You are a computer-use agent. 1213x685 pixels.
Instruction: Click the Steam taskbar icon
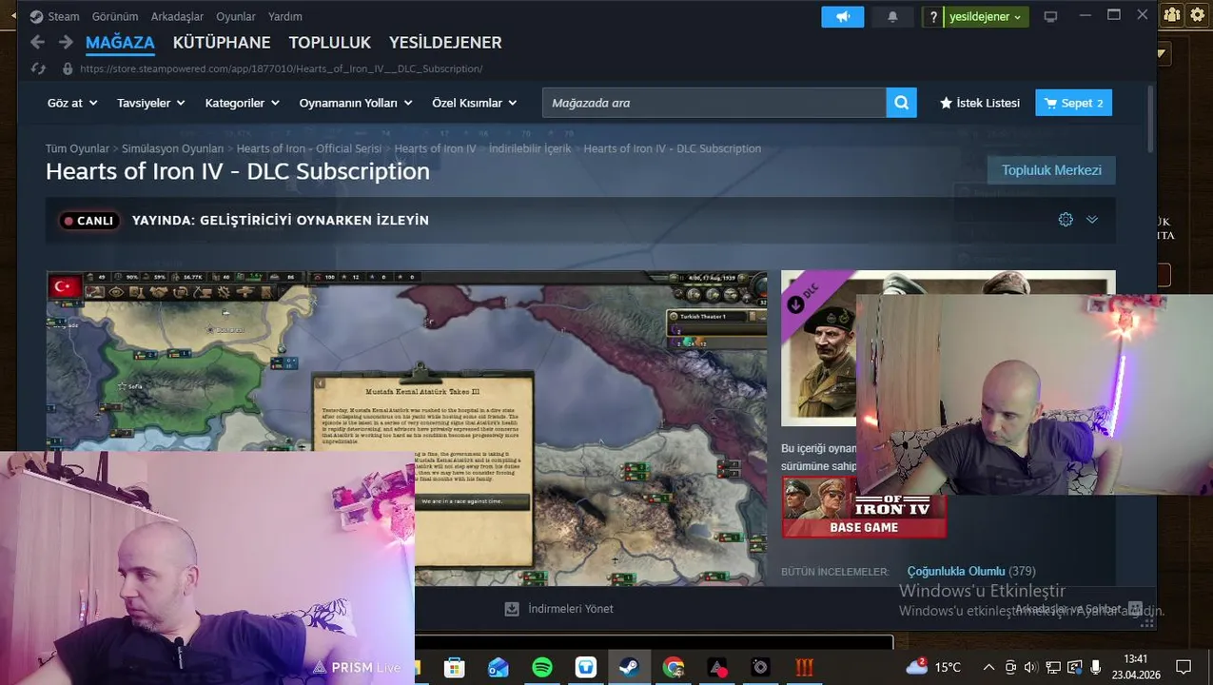(x=629, y=667)
